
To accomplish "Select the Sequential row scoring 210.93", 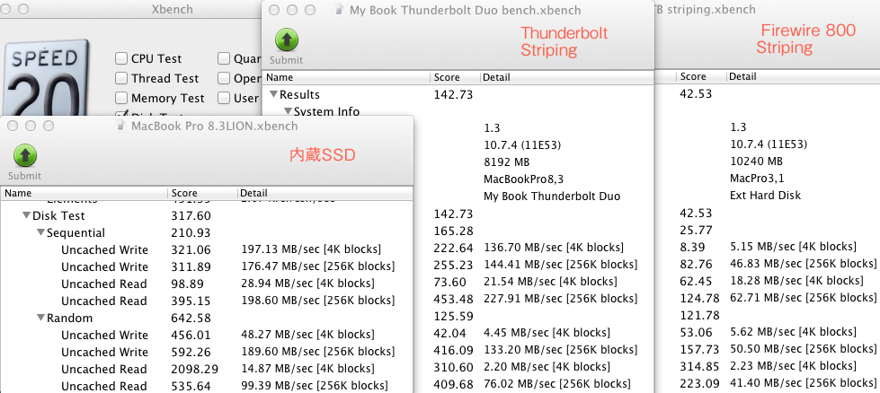I will pos(207,232).
